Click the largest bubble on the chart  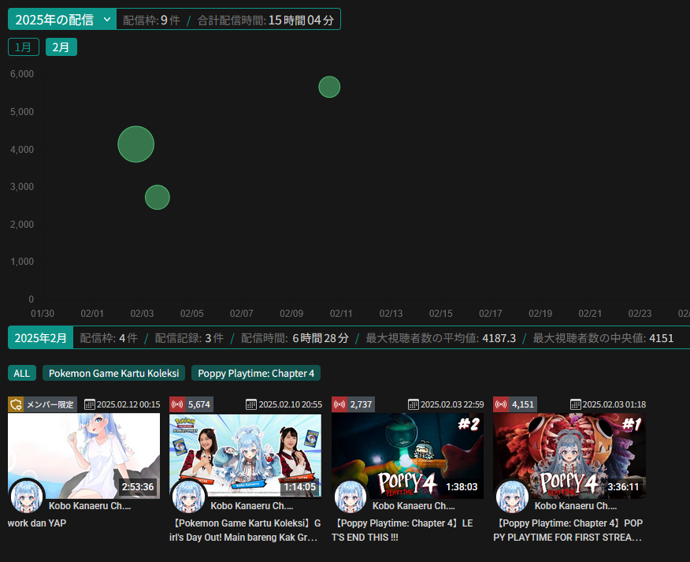pyautogui.click(x=135, y=144)
